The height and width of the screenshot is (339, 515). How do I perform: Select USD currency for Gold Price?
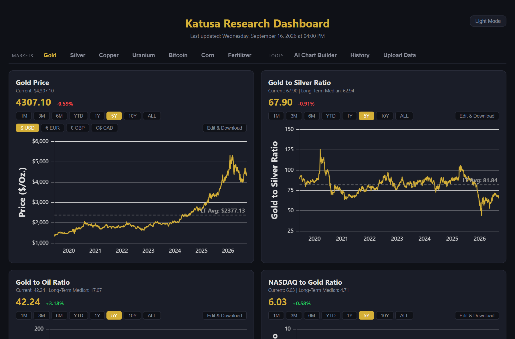(27, 128)
